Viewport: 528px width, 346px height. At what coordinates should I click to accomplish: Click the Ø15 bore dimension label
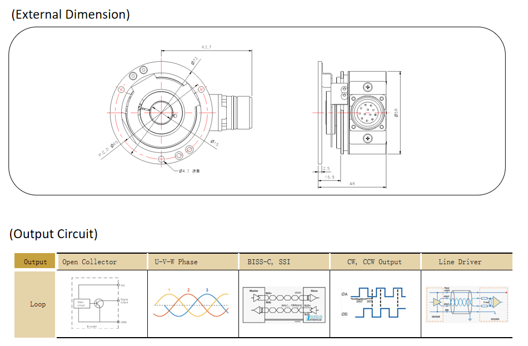tap(215, 143)
